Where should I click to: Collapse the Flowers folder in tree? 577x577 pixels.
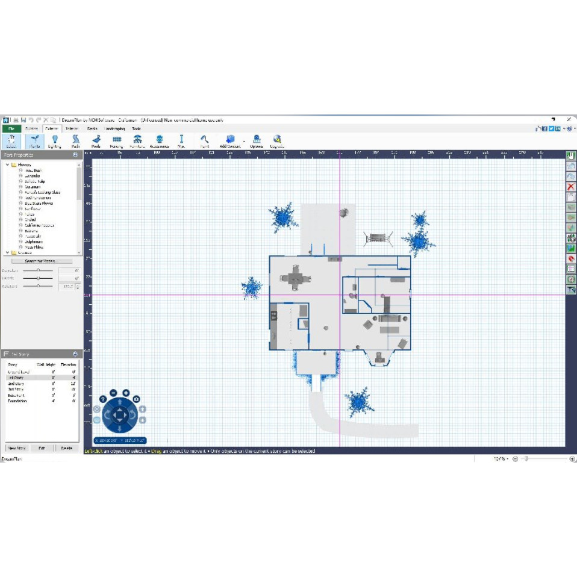click(7, 164)
